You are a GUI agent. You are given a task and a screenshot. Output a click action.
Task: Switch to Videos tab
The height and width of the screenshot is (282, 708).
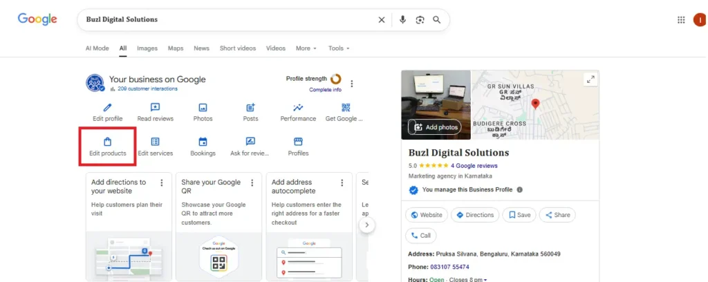(276, 48)
